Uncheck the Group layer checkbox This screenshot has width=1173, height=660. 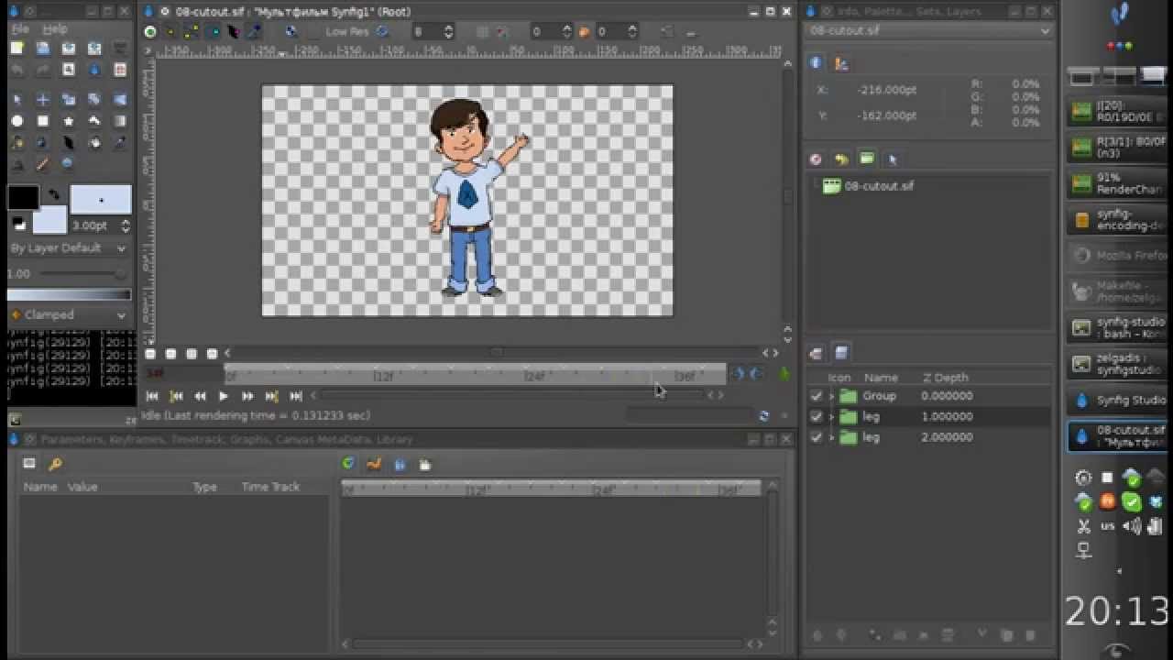(x=817, y=396)
